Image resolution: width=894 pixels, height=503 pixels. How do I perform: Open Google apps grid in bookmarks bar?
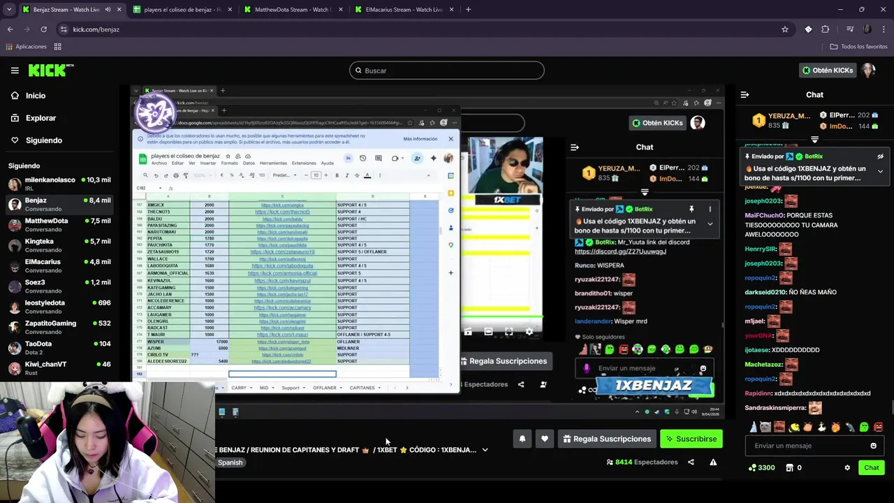[x=57, y=47]
